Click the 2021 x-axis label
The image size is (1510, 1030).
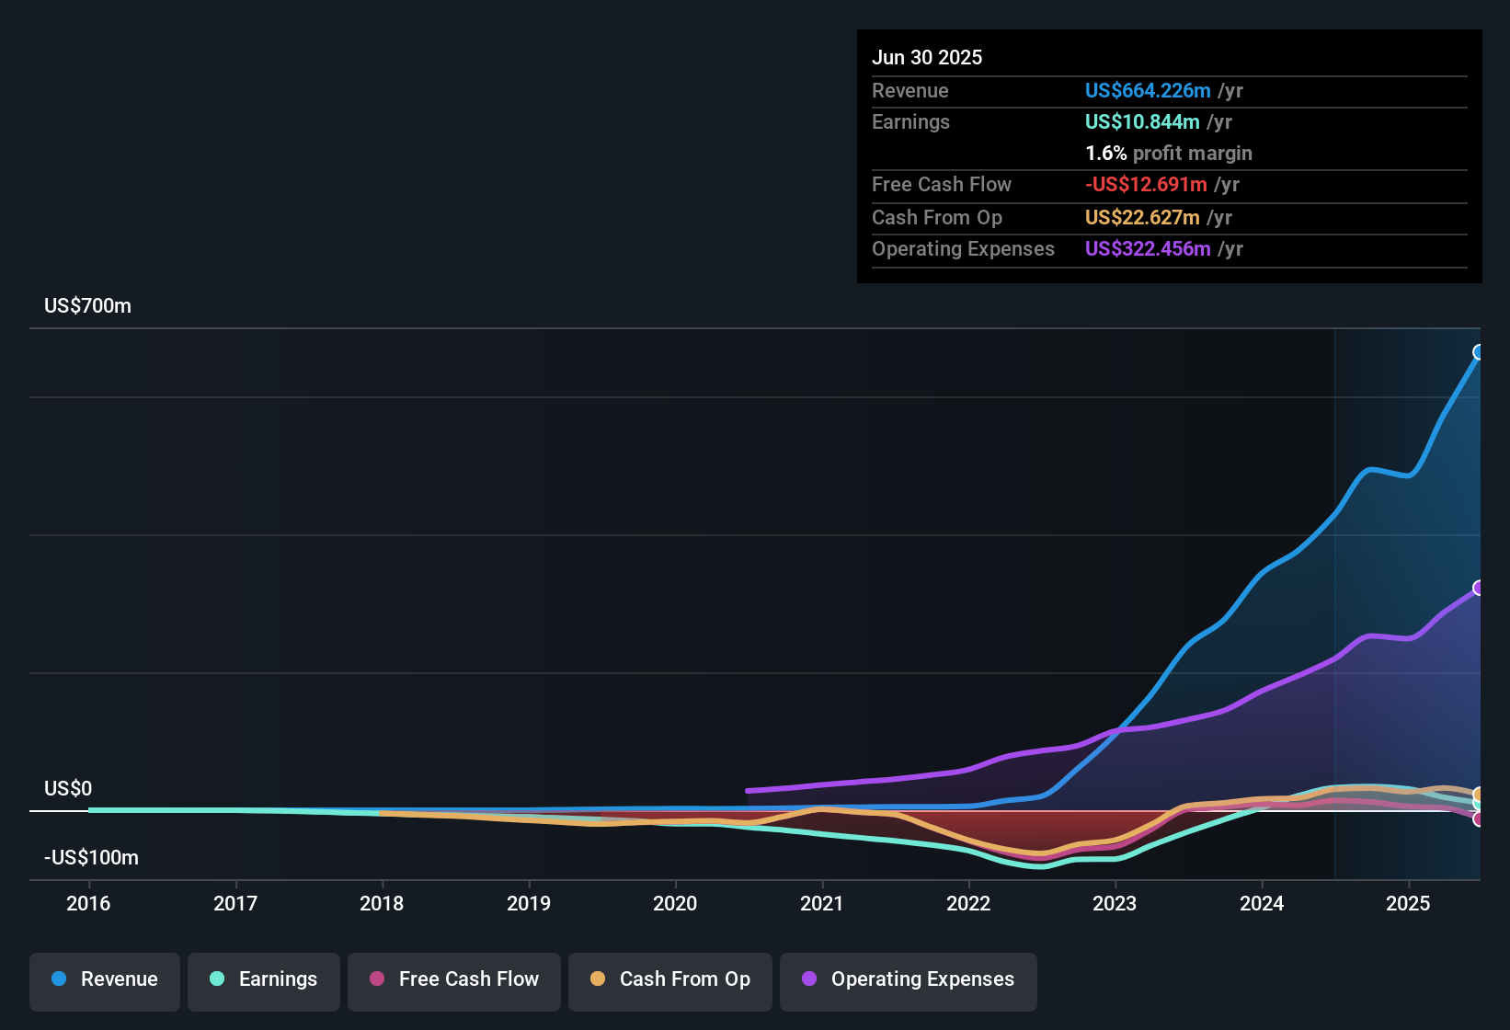point(822,903)
